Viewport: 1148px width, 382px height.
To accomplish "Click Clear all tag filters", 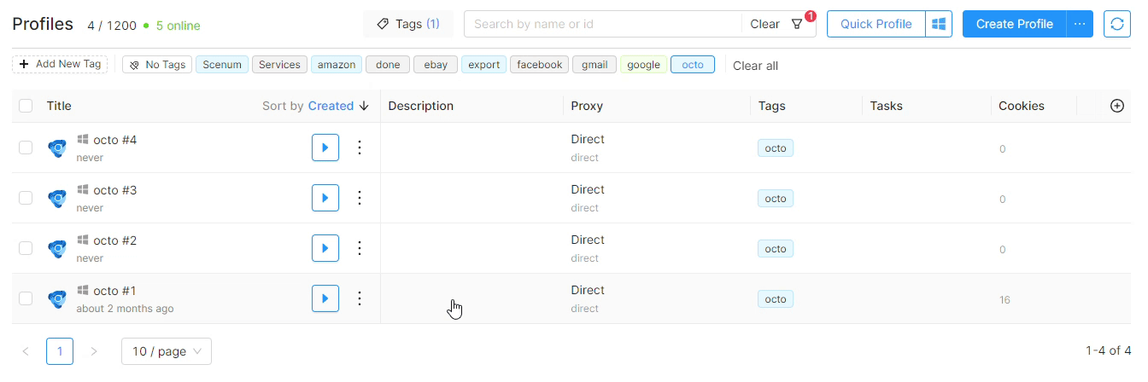I will point(755,66).
